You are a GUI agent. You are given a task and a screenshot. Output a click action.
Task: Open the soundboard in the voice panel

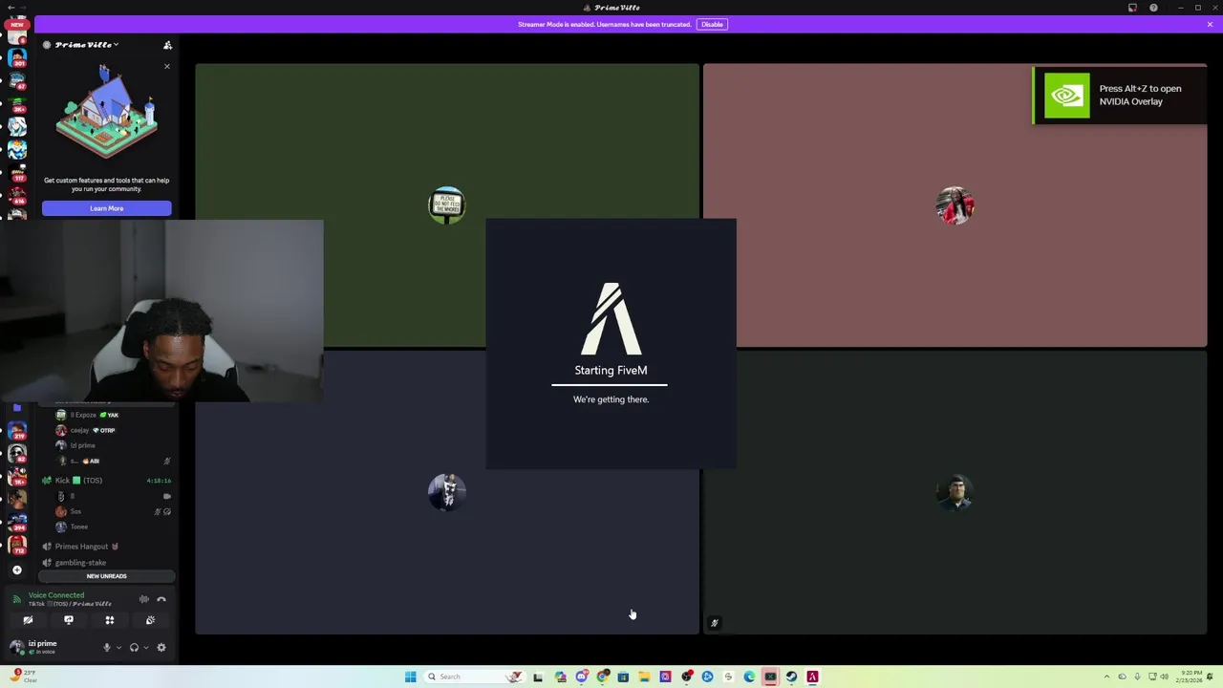[150, 620]
